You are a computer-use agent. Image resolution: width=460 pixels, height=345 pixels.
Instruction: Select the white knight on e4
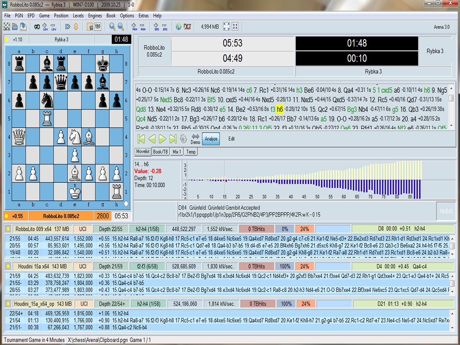pos(75,137)
